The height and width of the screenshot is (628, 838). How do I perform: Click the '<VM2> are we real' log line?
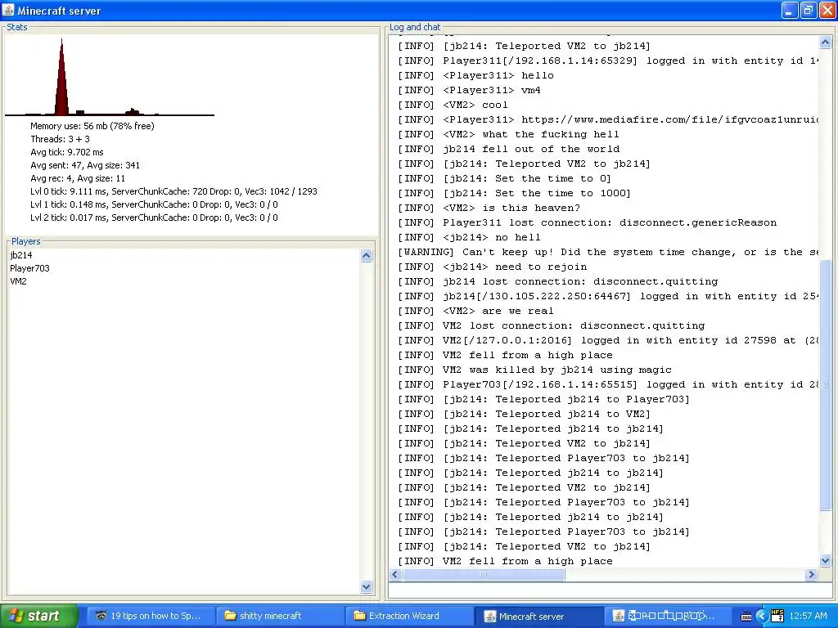475,311
